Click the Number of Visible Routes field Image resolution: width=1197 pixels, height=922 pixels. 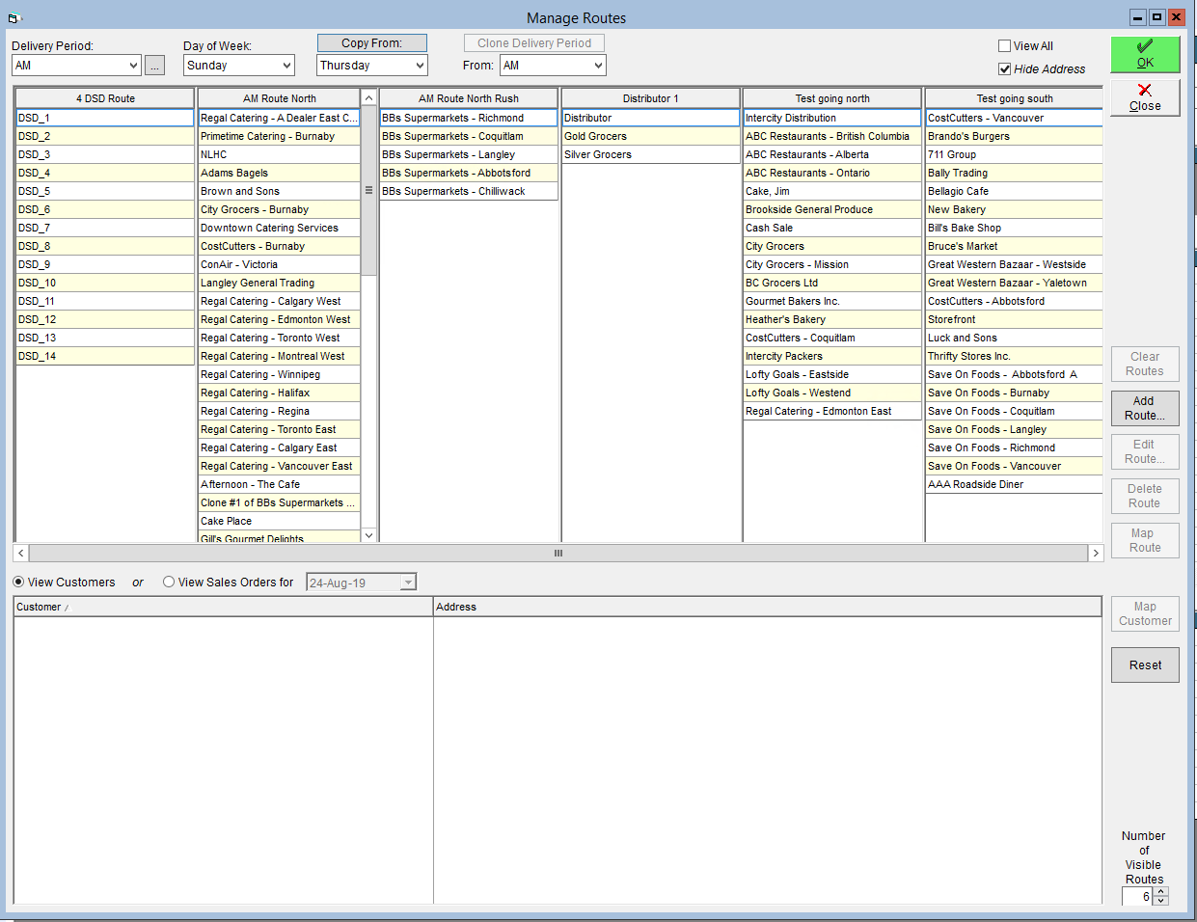click(1137, 897)
